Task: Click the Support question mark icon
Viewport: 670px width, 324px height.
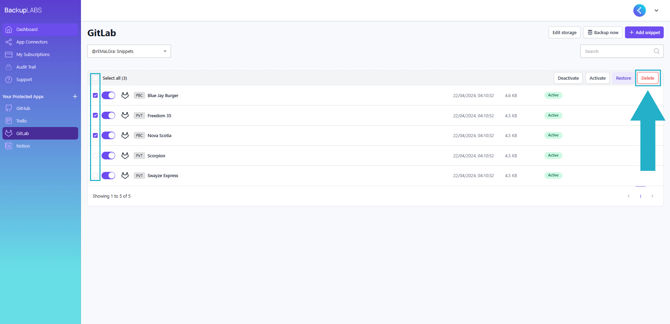Action: pos(9,80)
